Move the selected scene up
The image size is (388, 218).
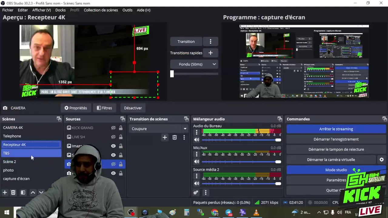coord(33,193)
